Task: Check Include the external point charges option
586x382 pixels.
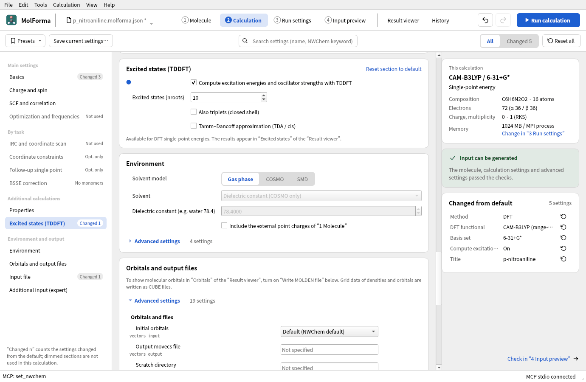Action: (224, 226)
